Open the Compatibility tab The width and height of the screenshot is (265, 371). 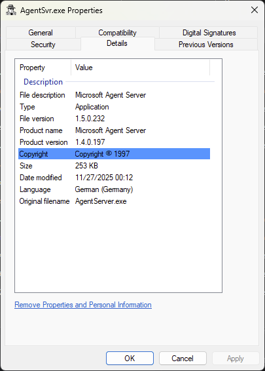point(117,33)
